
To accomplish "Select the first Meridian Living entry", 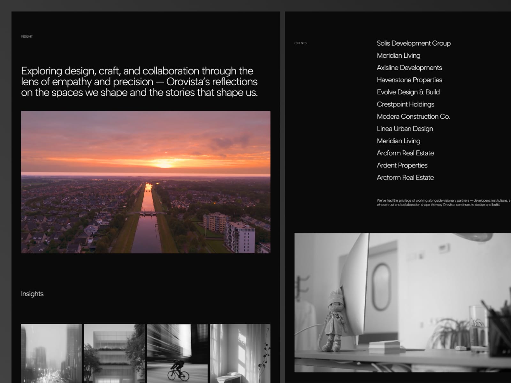I will pos(399,56).
